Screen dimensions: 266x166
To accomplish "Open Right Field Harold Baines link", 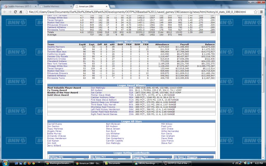I will 104,114.
